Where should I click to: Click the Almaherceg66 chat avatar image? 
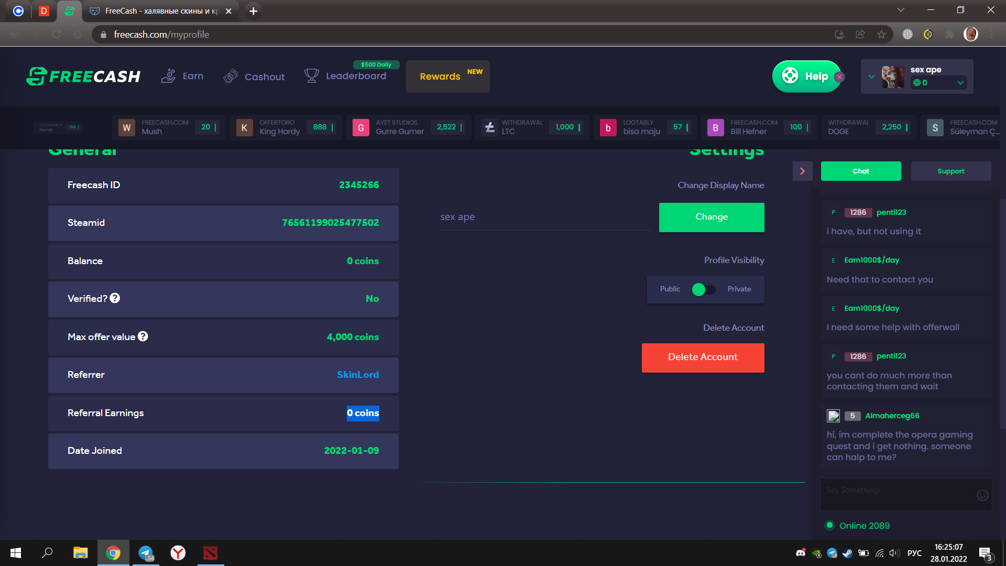pos(833,416)
